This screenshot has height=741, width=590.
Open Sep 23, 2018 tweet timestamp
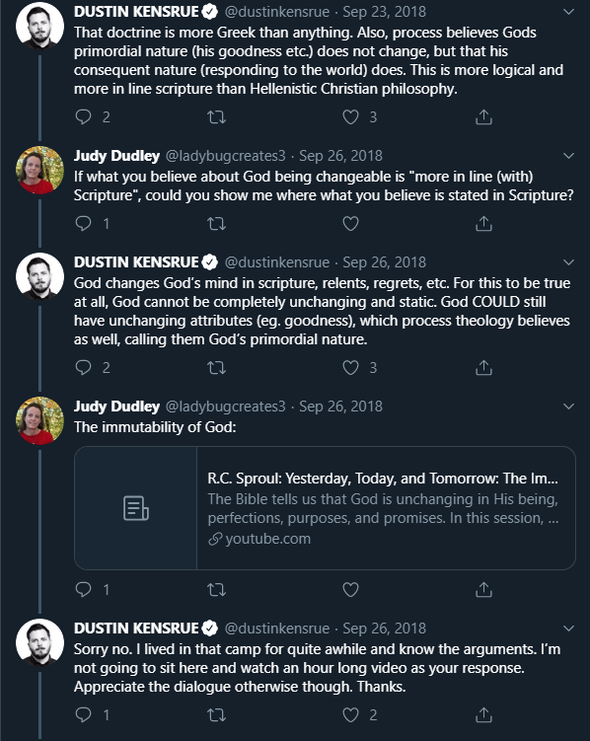click(384, 12)
